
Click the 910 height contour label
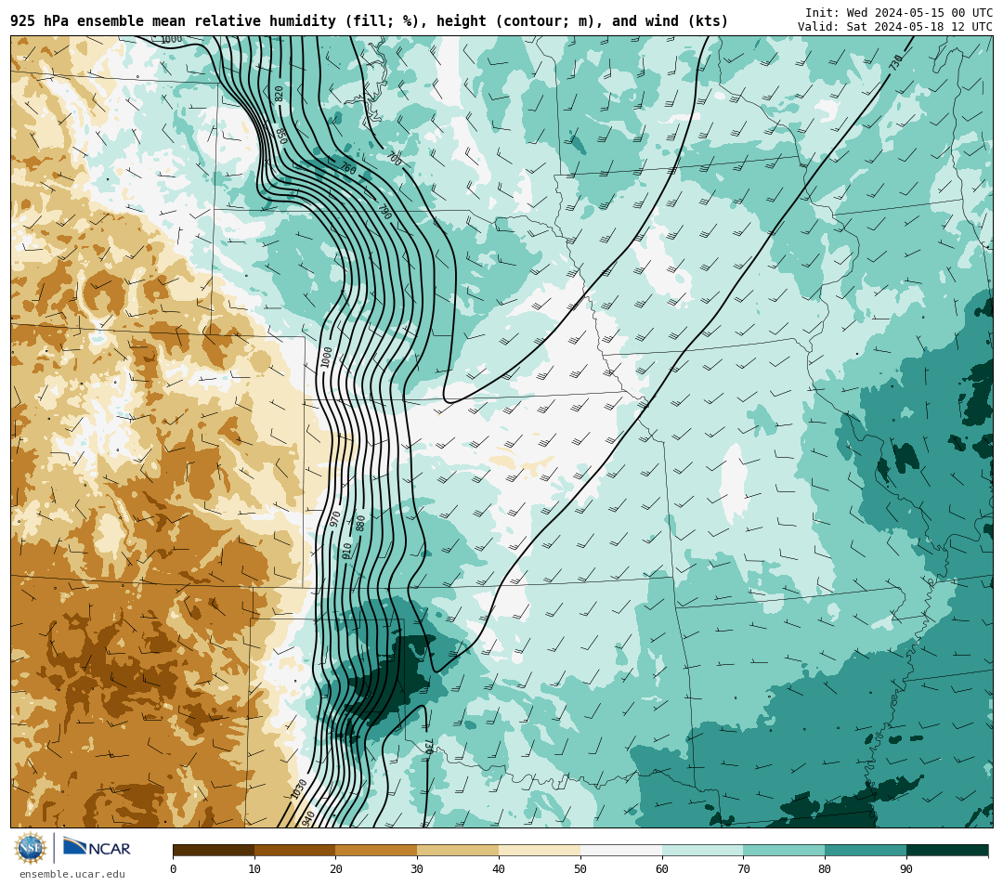[x=346, y=552]
